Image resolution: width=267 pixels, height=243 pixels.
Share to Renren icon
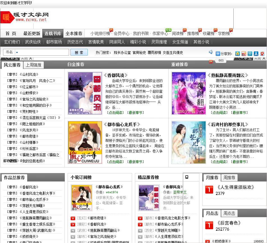click(x=256, y=54)
